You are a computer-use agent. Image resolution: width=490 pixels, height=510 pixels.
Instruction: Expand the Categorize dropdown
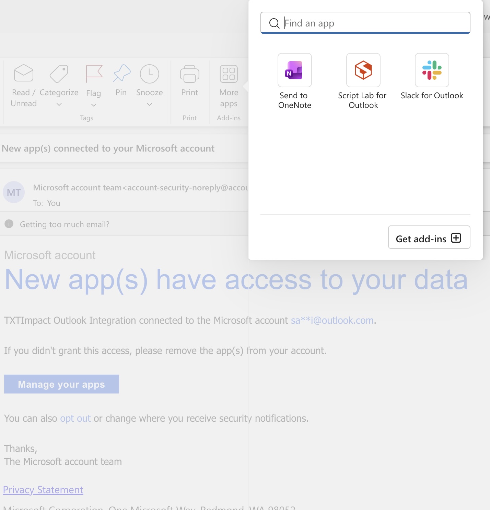pos(59,104)
